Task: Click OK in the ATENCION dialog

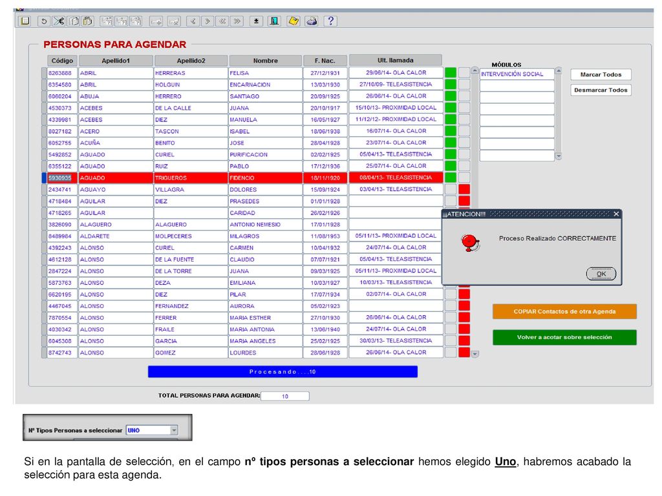Action: point(601,274)
